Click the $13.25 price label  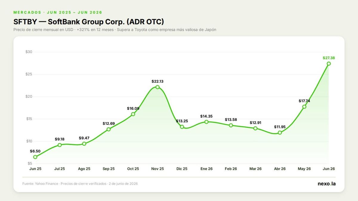182,121
